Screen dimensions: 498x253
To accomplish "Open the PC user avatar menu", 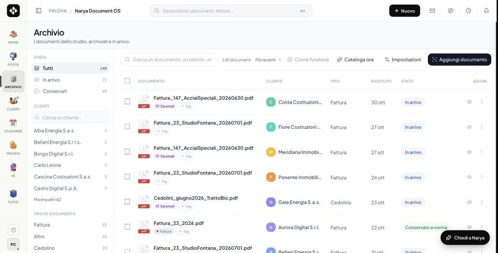I will coord(13,244).
